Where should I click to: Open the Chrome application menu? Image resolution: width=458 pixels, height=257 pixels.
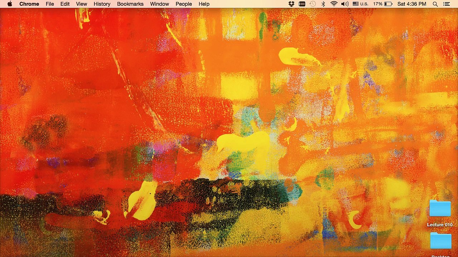[x=29, y=4]
